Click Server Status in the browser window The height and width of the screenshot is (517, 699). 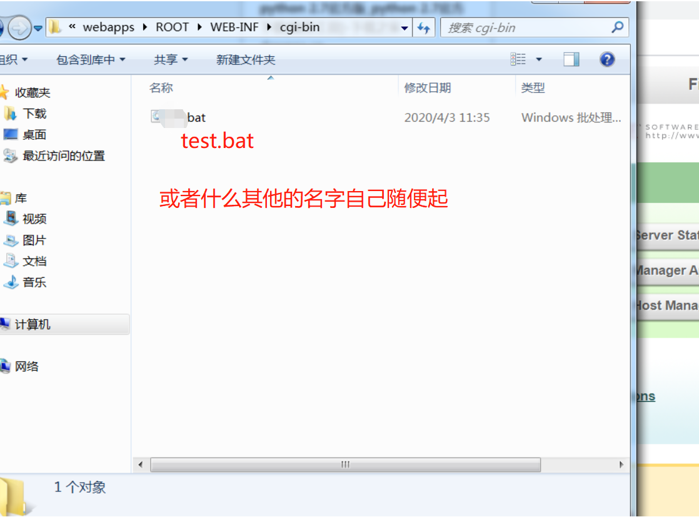click(x=667, y=235)
